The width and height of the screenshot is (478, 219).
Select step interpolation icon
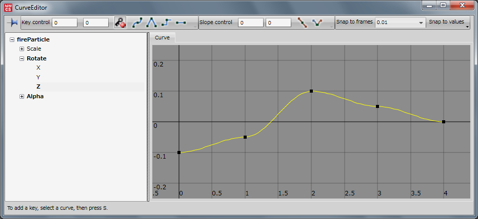click(166, 23)
